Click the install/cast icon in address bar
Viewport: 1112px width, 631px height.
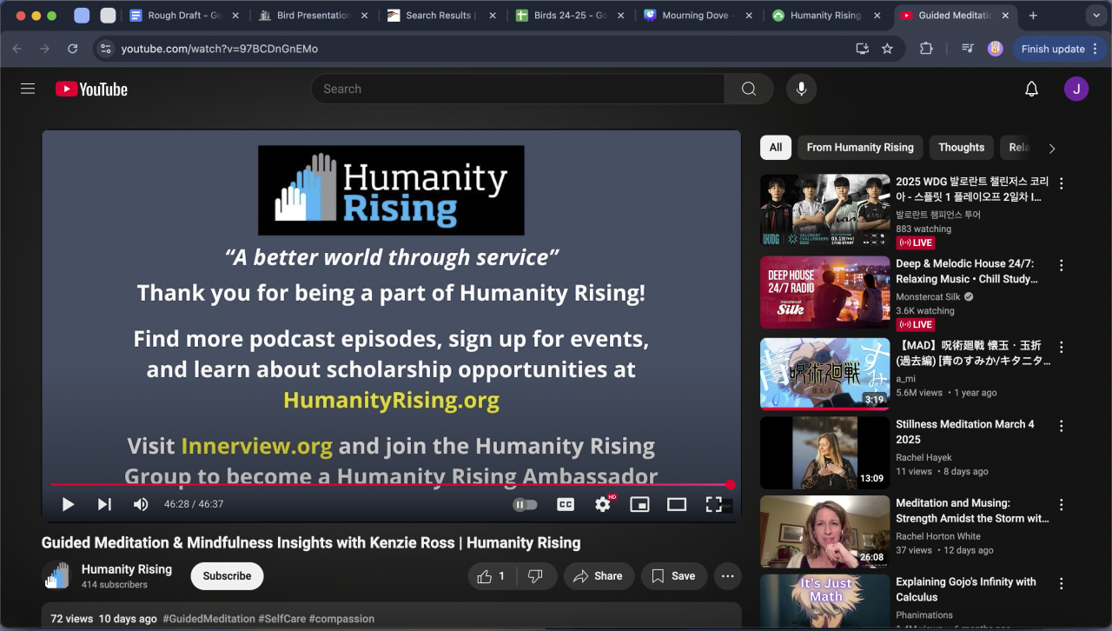click(862, 49)
